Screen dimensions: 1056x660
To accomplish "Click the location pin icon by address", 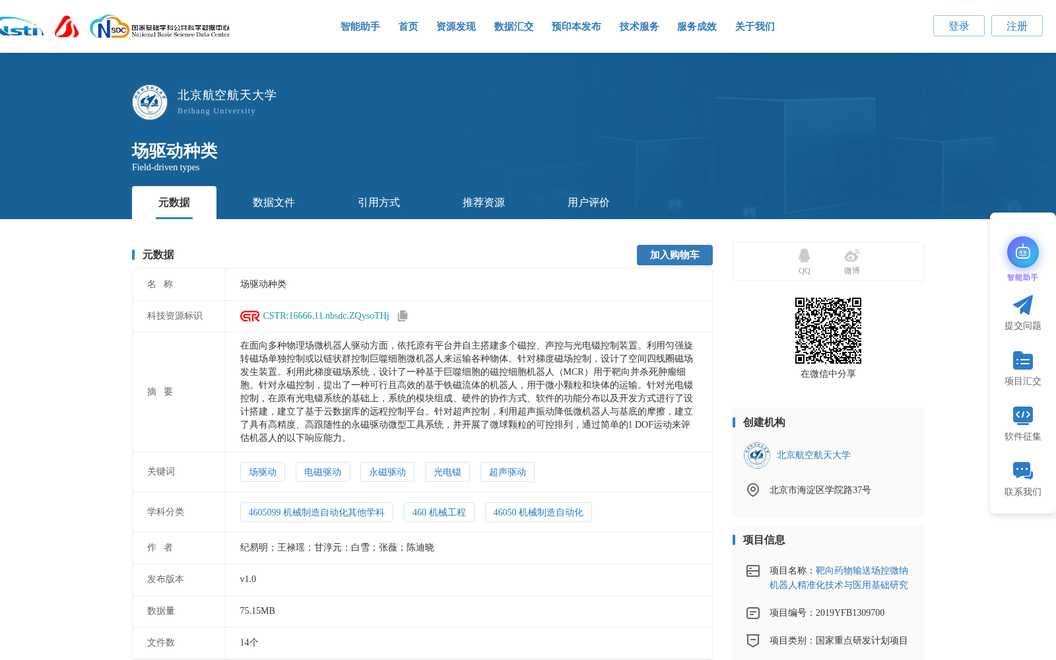I will [x=752, y=490].
